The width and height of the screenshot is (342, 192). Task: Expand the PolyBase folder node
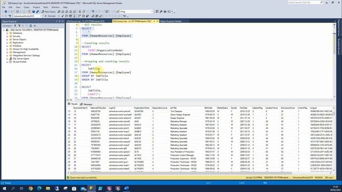(7, 46)
